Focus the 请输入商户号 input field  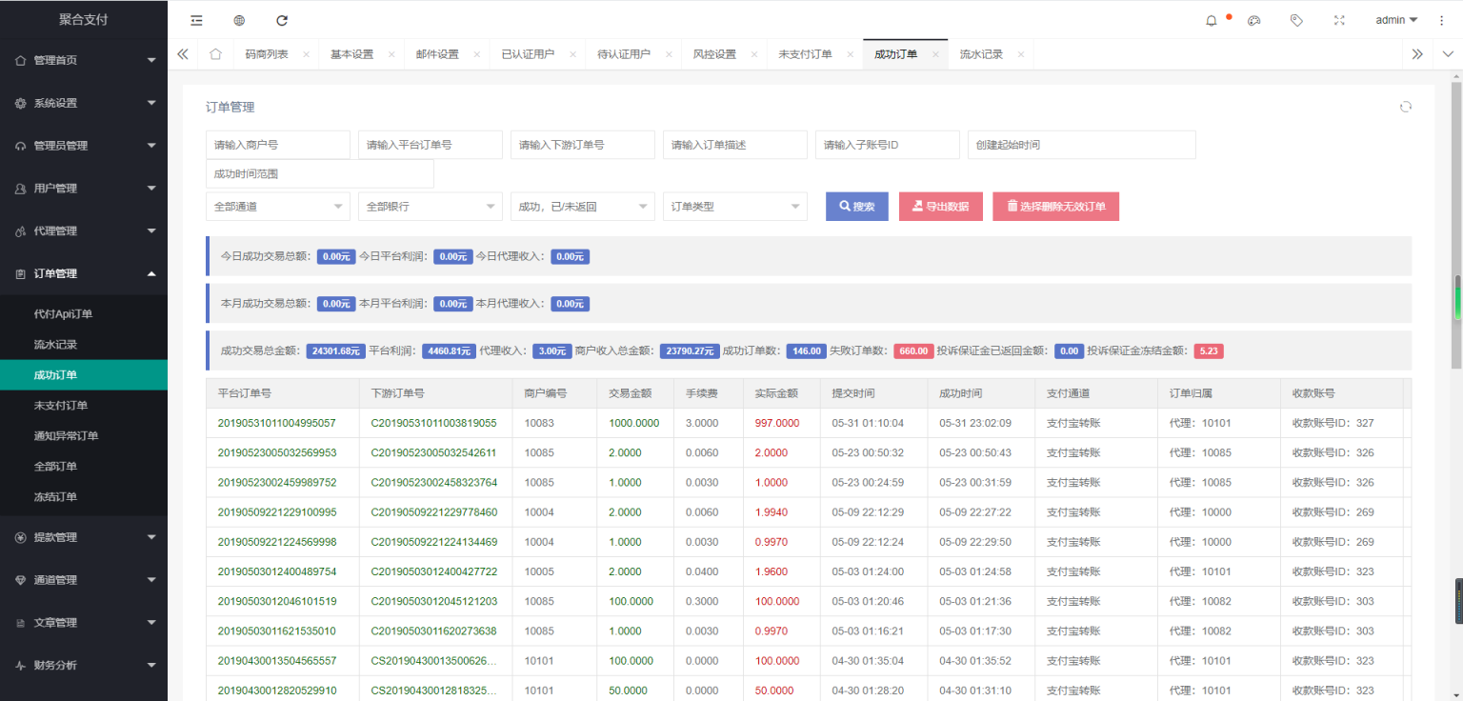pos(277,145)
